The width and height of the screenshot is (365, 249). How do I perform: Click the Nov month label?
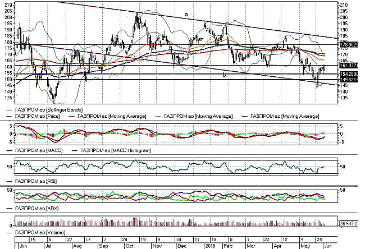tap(157, 246)
